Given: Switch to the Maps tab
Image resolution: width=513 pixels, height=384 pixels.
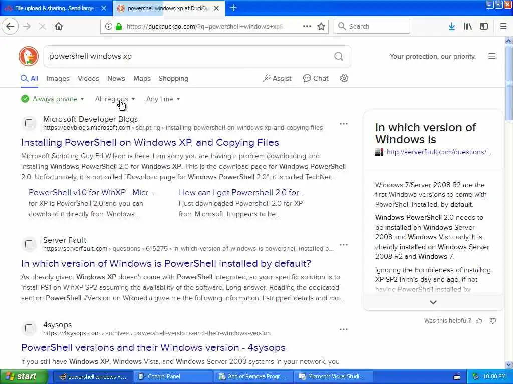Looking at the screenshot, I should (142, 78).
